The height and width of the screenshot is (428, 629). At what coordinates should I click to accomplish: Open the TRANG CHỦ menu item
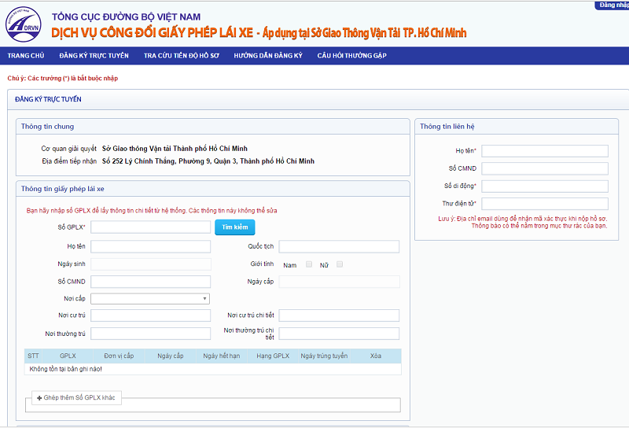click(26, 56)
